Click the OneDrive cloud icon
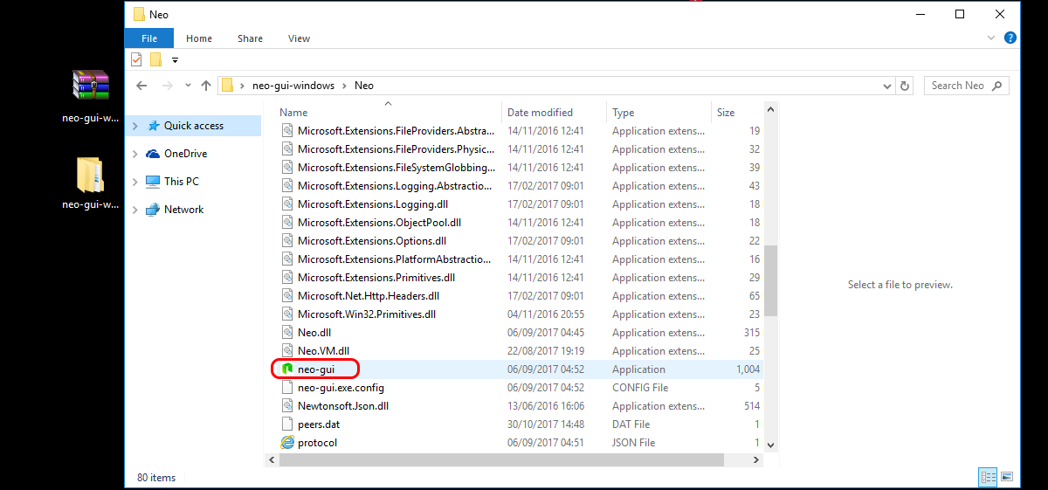Viewport: 1048px width, 490px height. (153, 154)
